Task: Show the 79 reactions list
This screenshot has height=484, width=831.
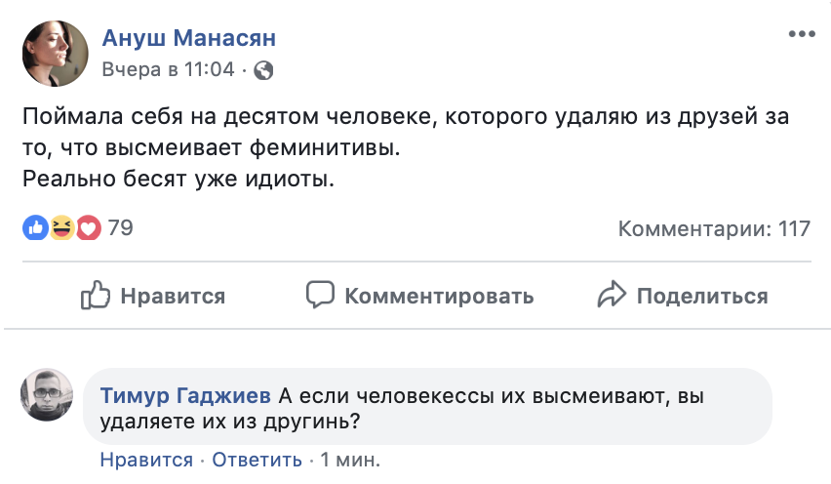Action: tap(120, 228)
